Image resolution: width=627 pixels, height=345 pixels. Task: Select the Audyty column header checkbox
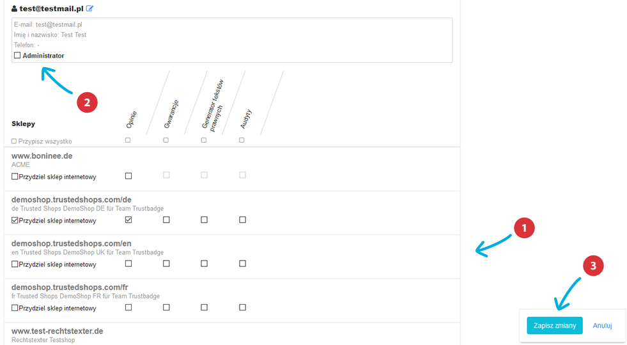tap(242, 140)
